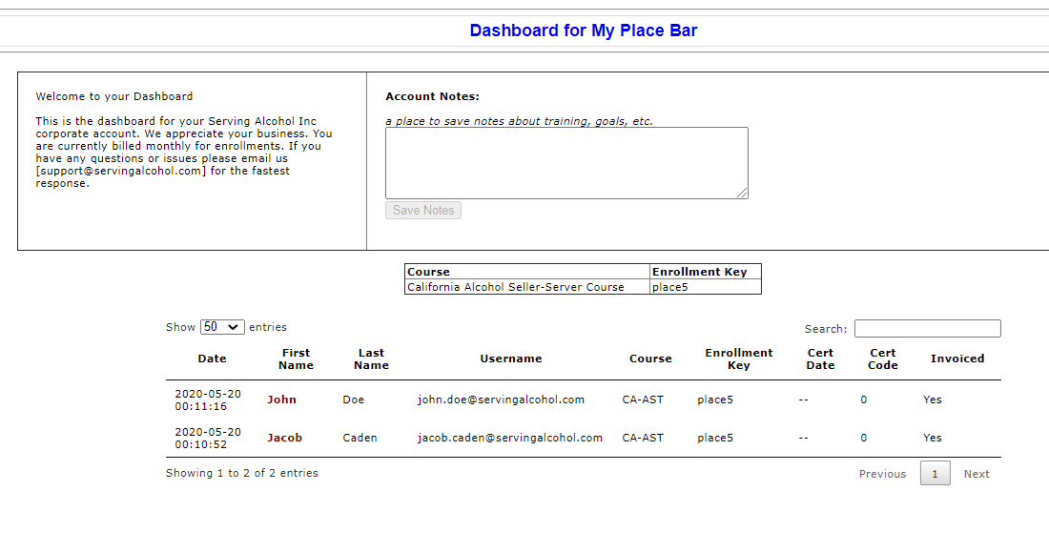The image size is (1049, 533).
Task: Click the Welcome to your Dashboard text
Action: (114, 96)
